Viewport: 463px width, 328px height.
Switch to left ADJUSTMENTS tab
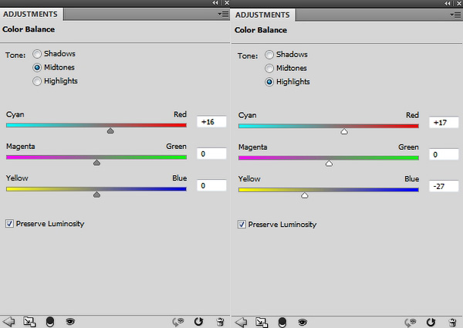[x=30, y=14]
